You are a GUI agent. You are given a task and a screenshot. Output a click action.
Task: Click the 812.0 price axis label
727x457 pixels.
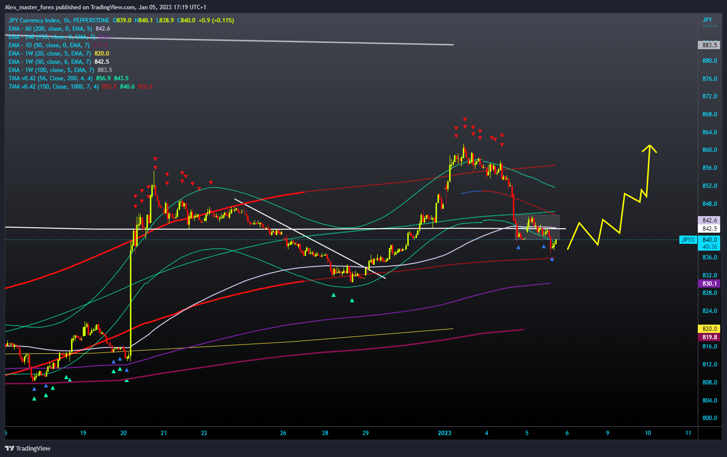[x=709, y=365]
